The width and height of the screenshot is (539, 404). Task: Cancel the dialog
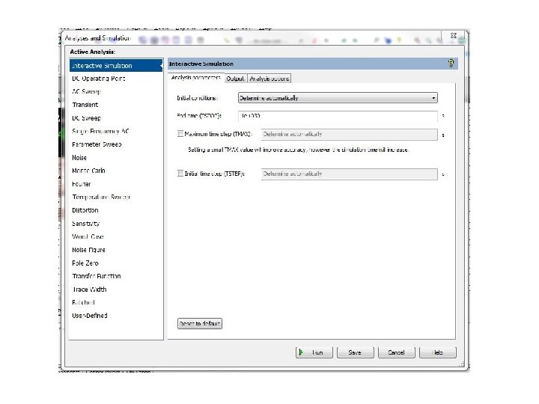396,352
